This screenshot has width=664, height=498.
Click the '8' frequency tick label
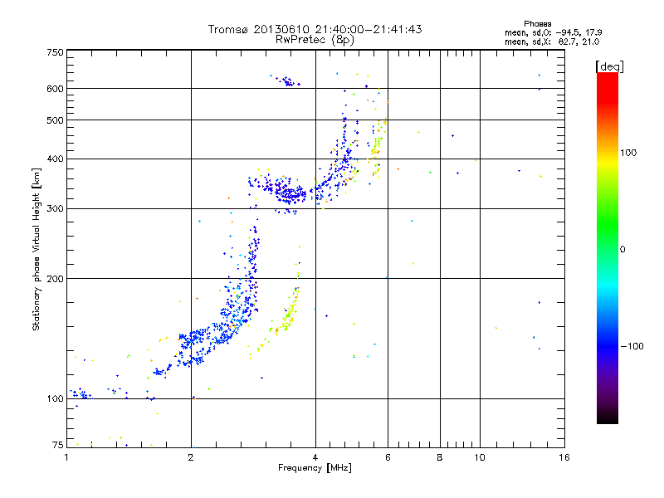[x=440, y=457]
